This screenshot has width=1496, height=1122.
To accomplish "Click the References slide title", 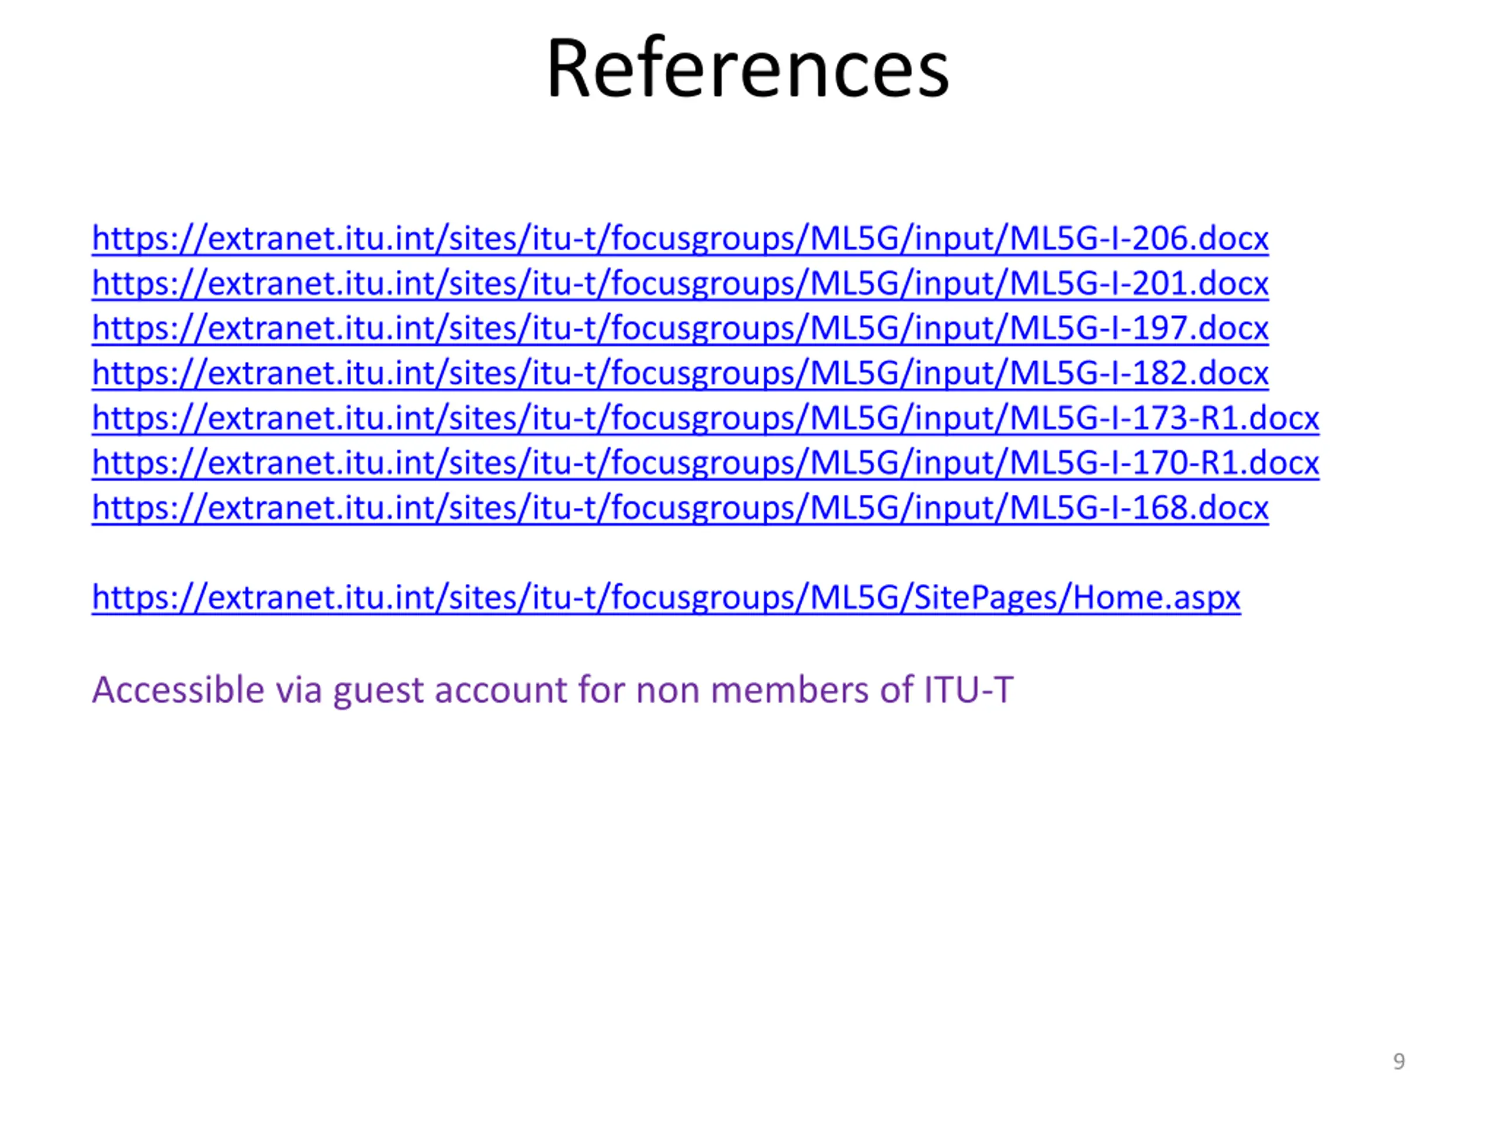I will coord(748,69).
